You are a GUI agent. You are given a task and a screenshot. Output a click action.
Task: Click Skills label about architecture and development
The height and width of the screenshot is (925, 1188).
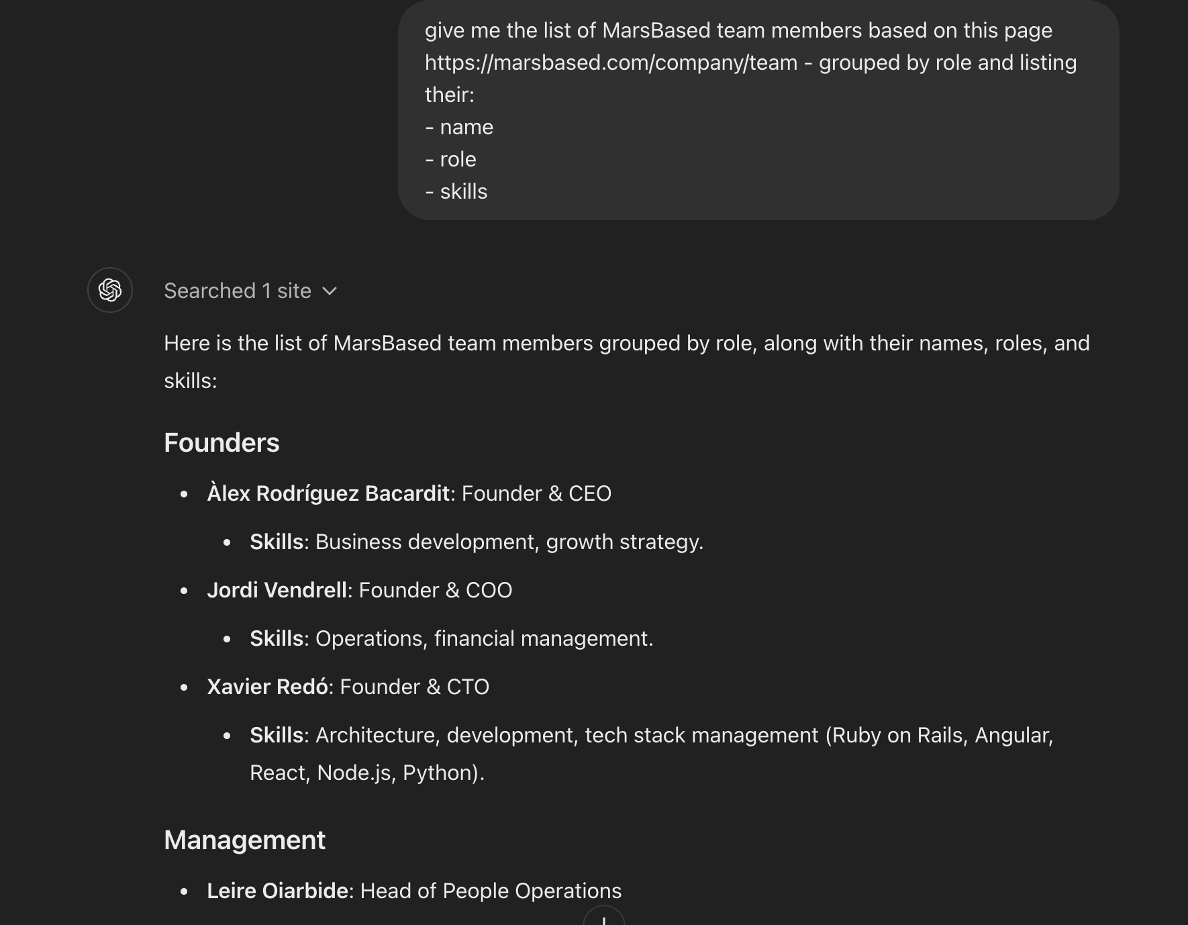click(x=277, y=735)
